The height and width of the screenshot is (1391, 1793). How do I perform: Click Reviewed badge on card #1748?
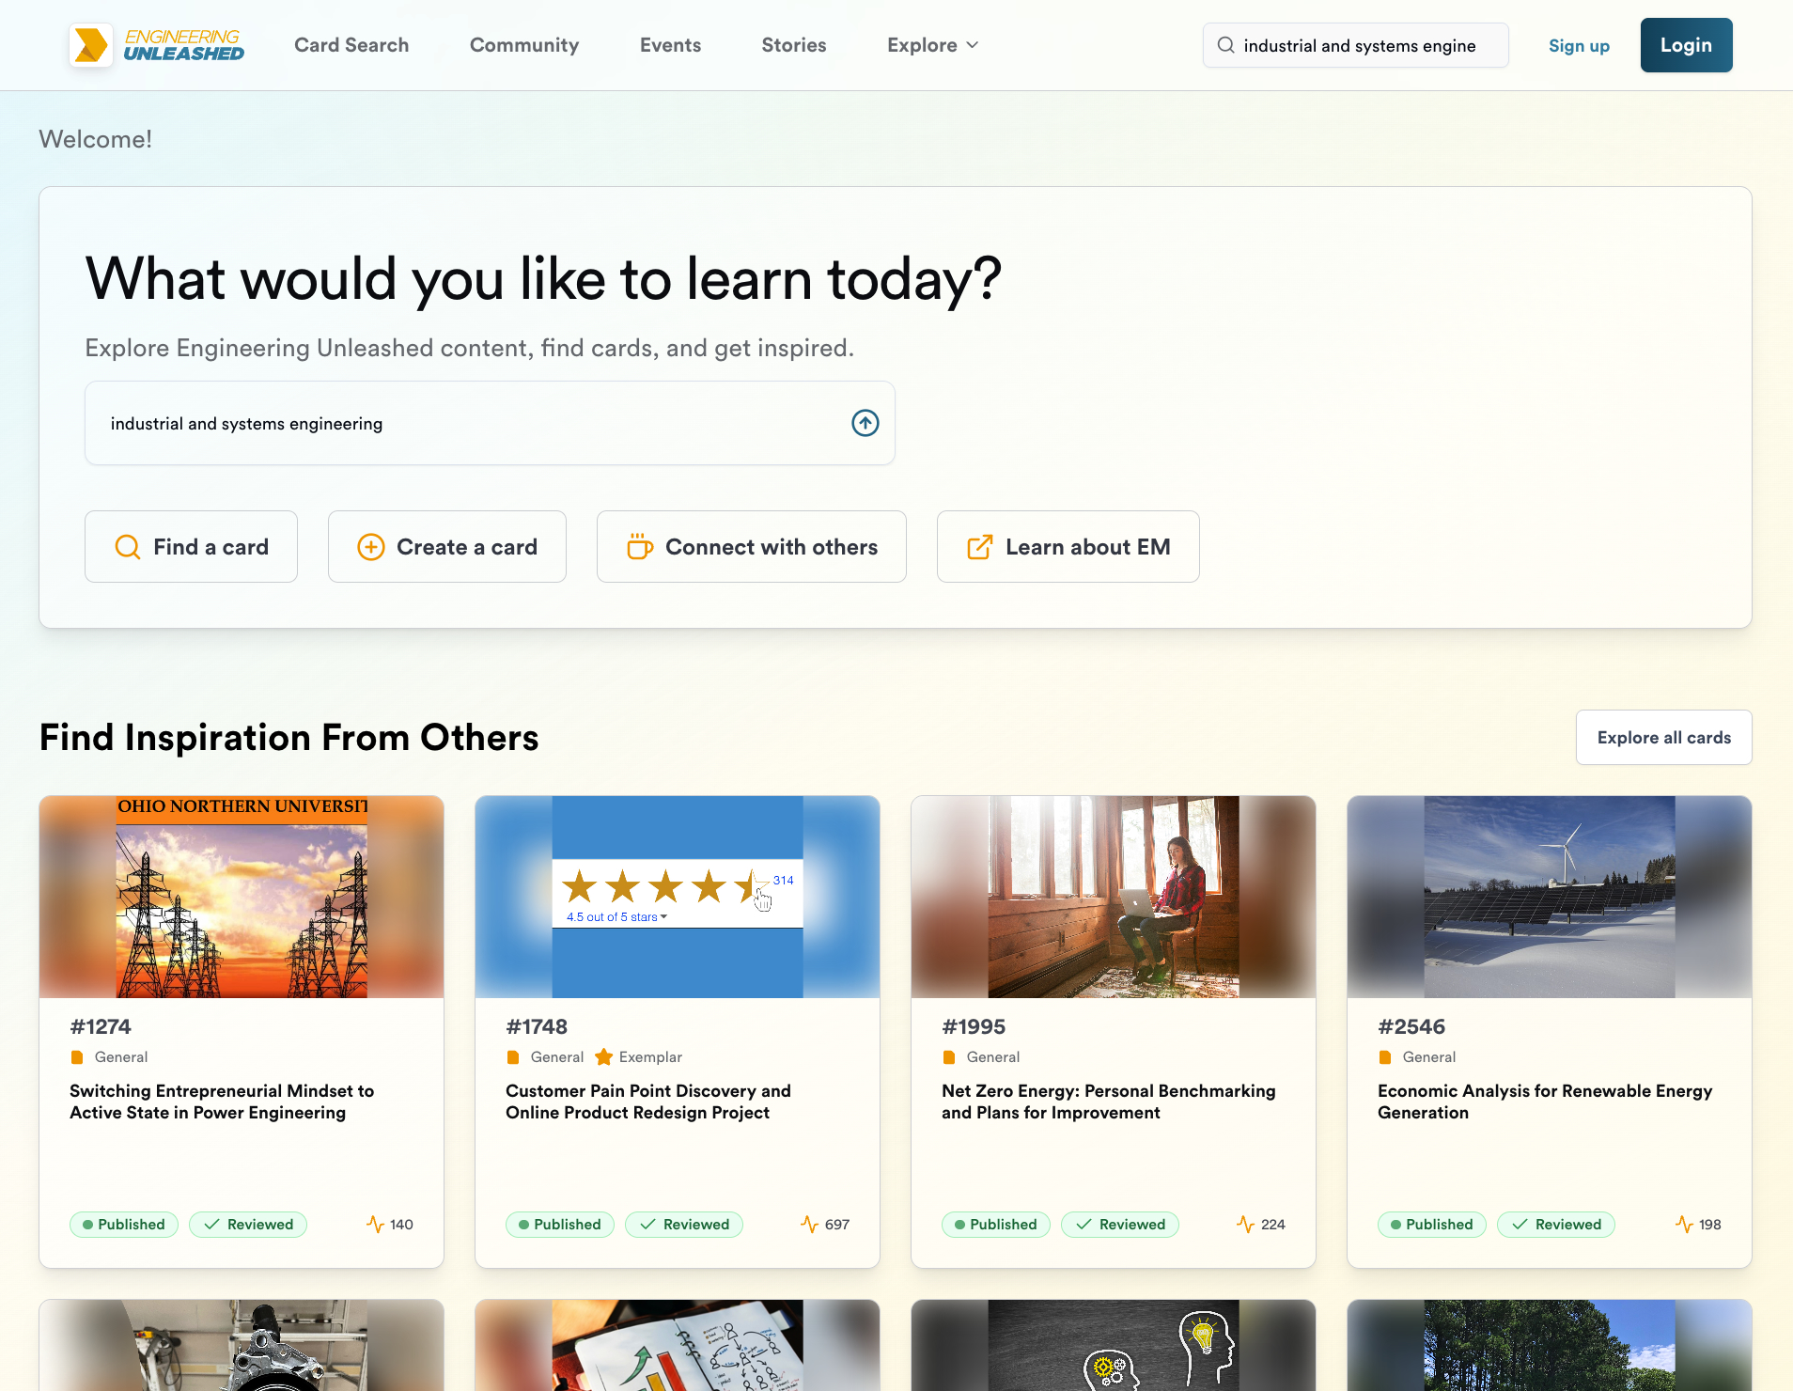coord(684,1225)
